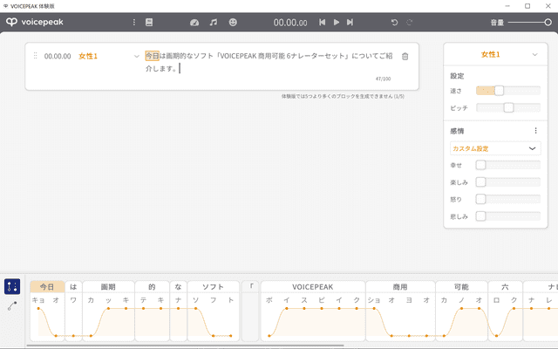Adjust the 幸せ emotion slider
The height and width of the screenshot is (349, 558).
click(x=507, y=165)
